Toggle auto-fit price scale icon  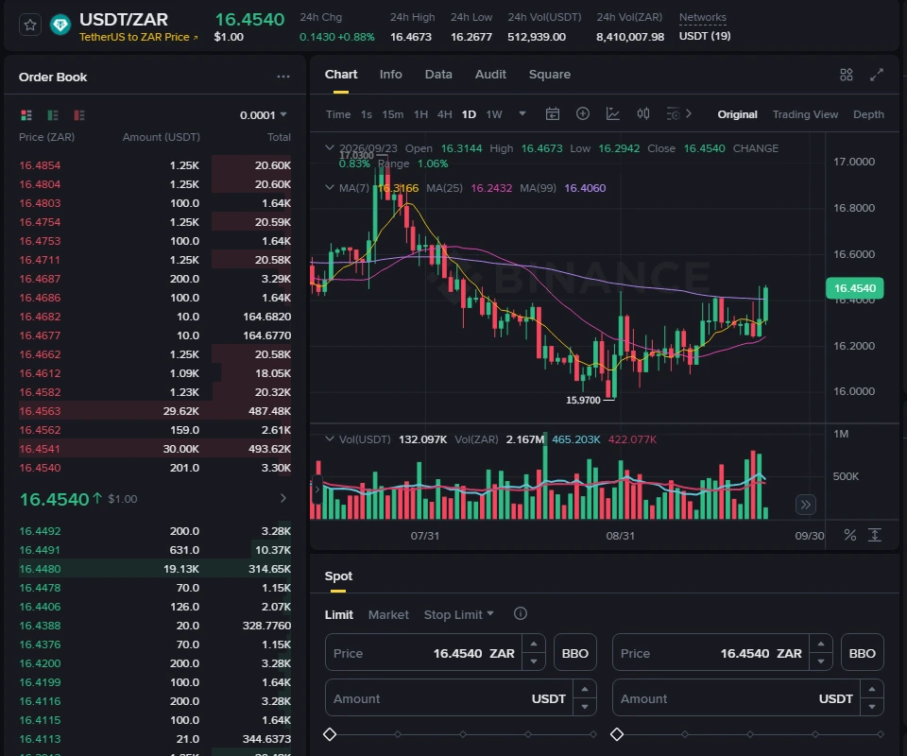tap(875, 535)
